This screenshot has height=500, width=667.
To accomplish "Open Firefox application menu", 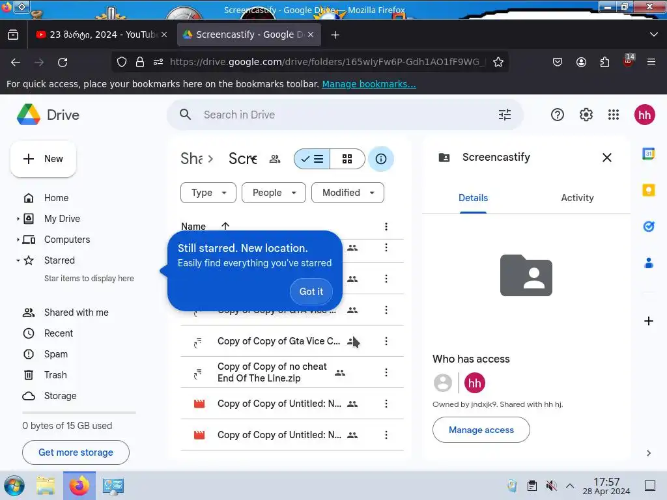I will (651, 62).
